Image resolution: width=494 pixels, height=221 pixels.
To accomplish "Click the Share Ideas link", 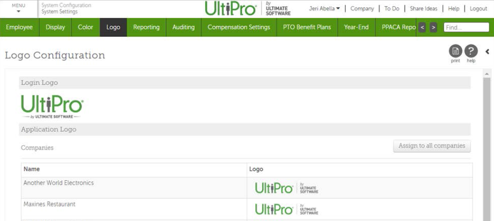I will tap(423, 9).
